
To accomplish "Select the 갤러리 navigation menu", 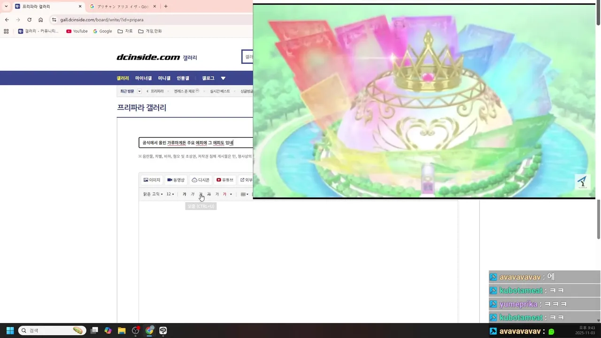I will point(123,78).
